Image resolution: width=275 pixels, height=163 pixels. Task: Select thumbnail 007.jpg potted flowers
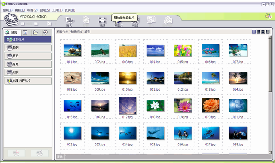click(x=238, y=51)
